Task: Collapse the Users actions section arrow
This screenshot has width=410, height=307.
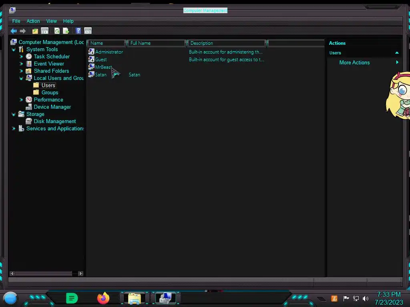Action: (397, 53)
